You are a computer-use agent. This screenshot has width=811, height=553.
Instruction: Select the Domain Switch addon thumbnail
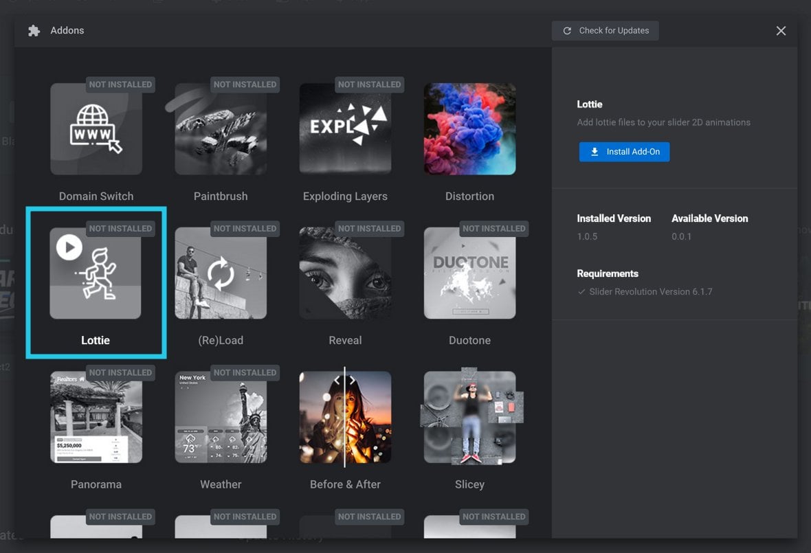pos(96,128)
